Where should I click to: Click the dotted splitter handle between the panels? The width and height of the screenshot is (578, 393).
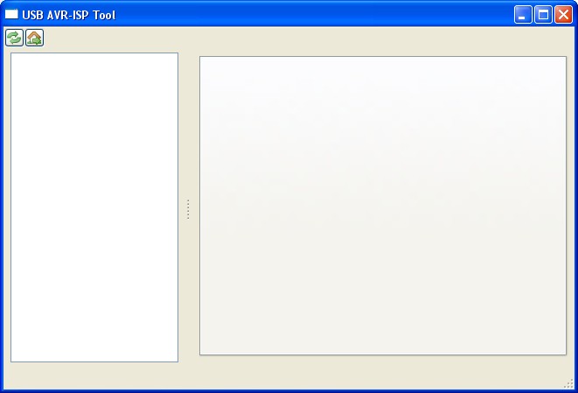[188, 209]
